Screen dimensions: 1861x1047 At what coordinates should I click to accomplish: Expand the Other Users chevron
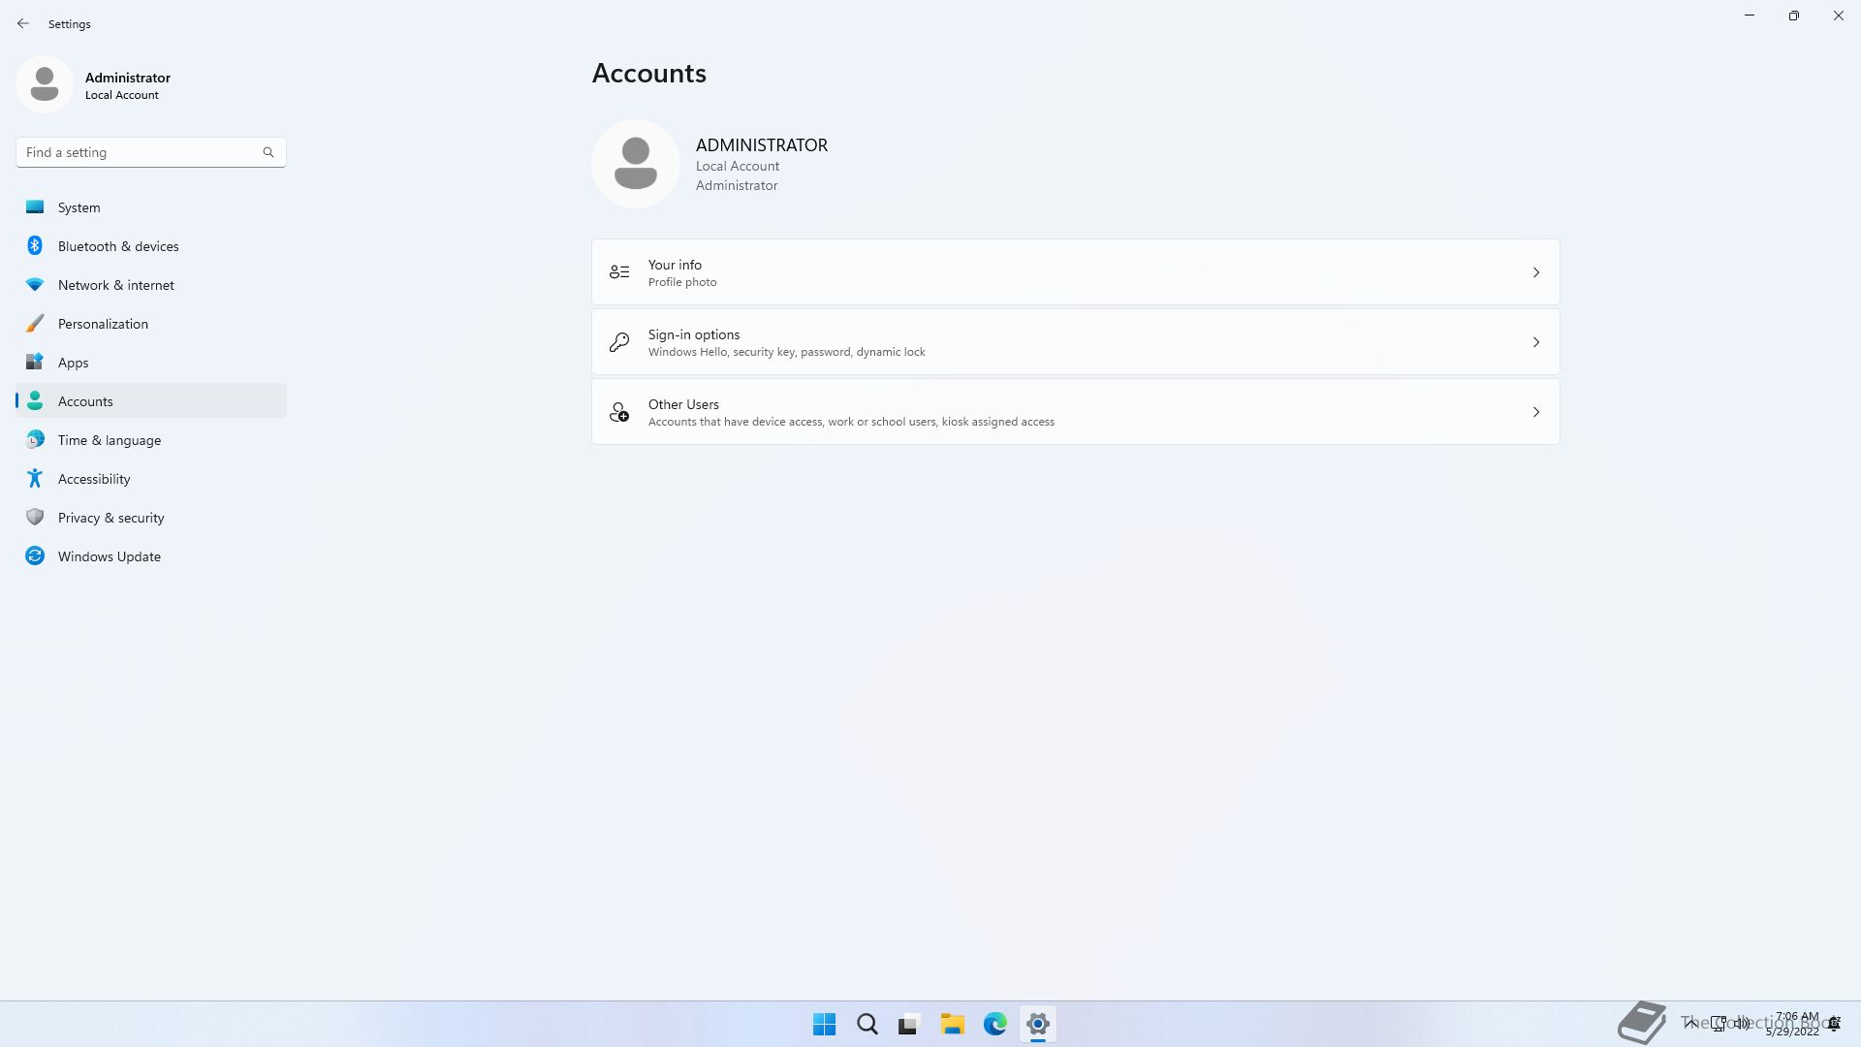1535,412
